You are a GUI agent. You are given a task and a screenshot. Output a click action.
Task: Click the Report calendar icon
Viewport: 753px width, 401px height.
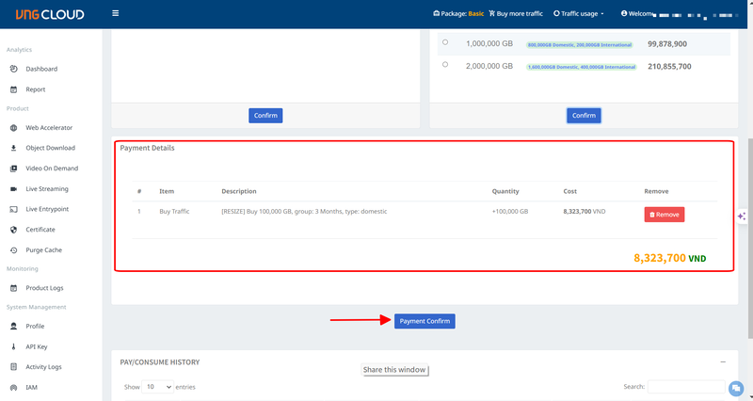pos(14,89)
